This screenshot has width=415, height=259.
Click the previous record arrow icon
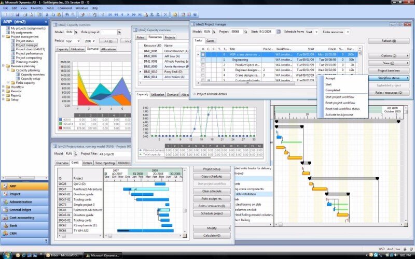tap(122, 15)
